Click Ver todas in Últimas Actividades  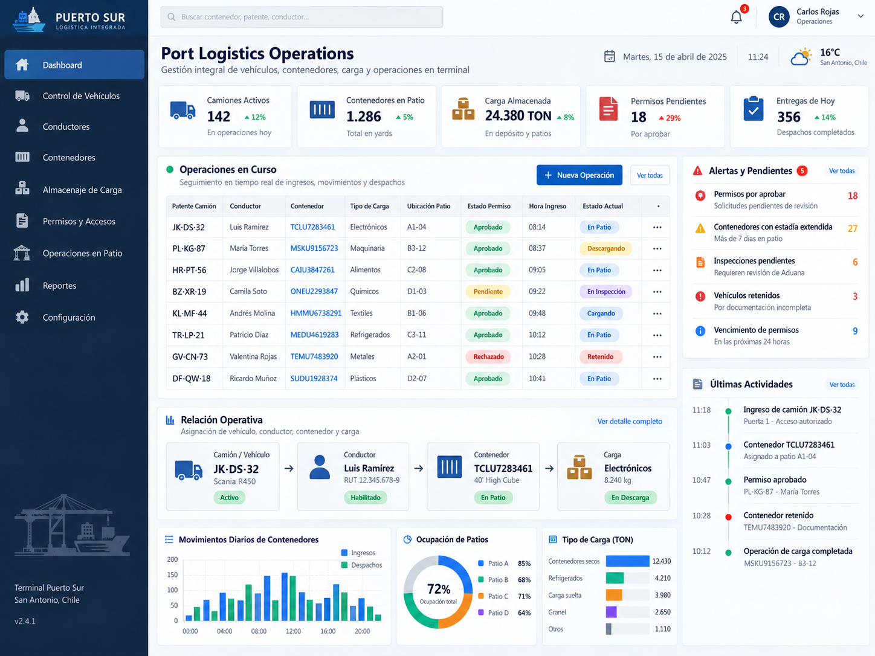click(842, 385)
